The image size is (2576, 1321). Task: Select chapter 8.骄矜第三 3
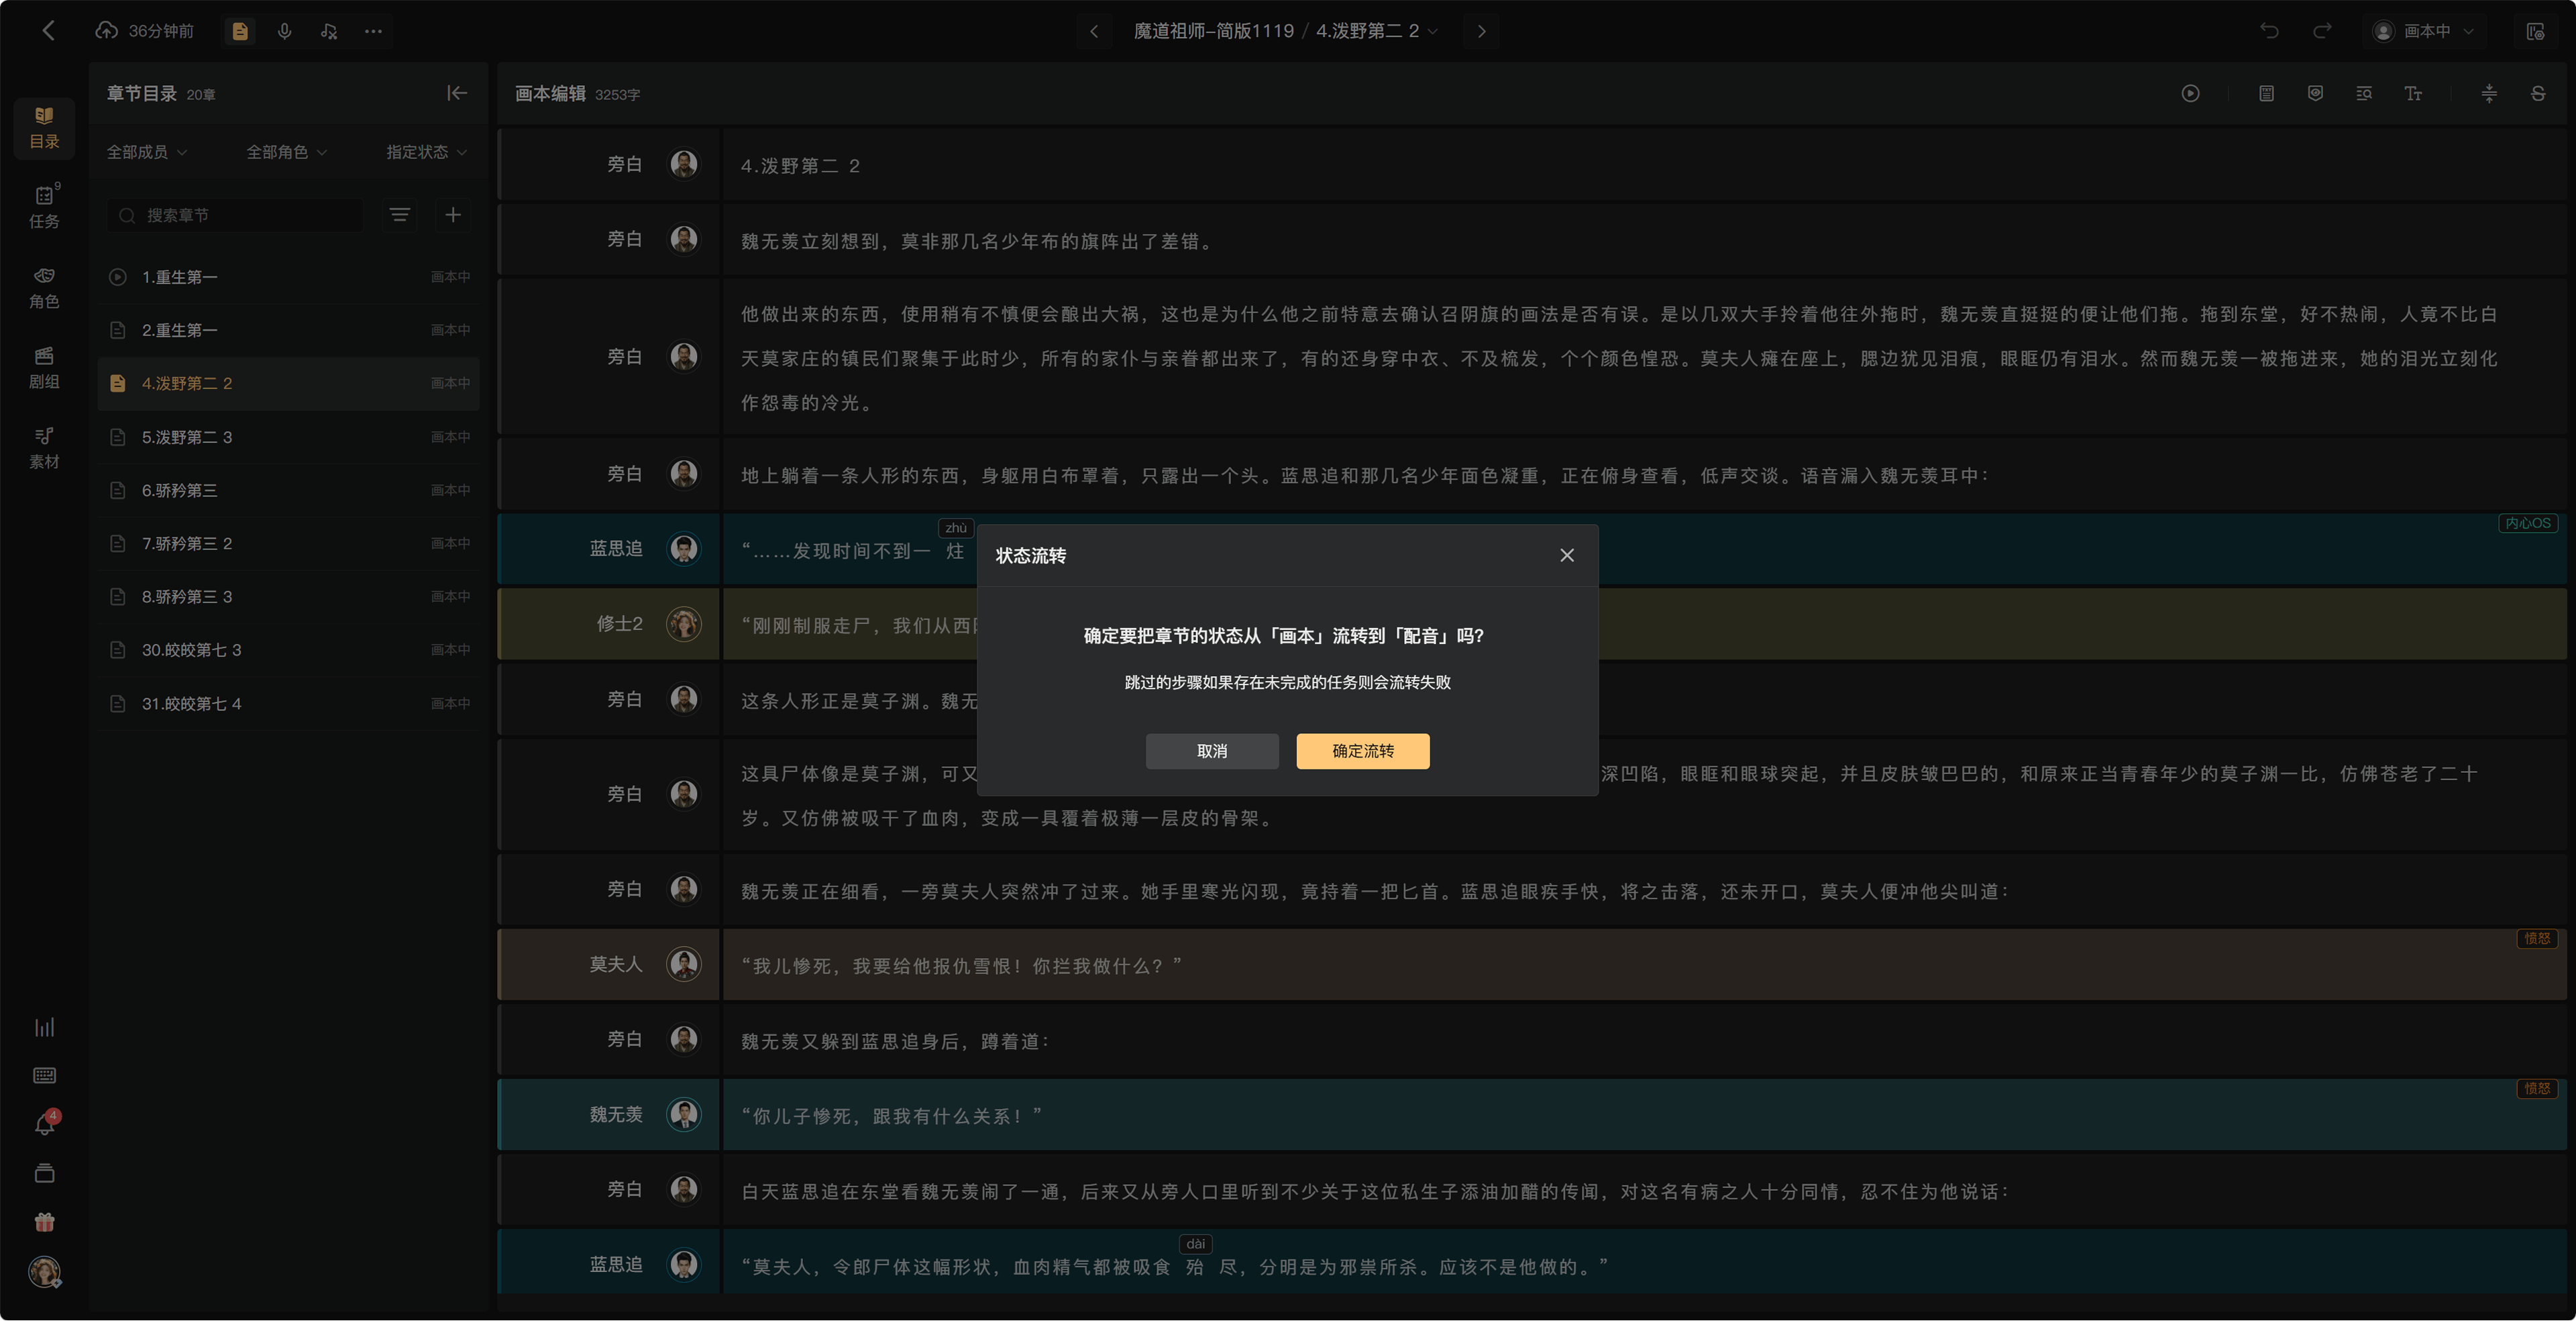pos(289,597)
